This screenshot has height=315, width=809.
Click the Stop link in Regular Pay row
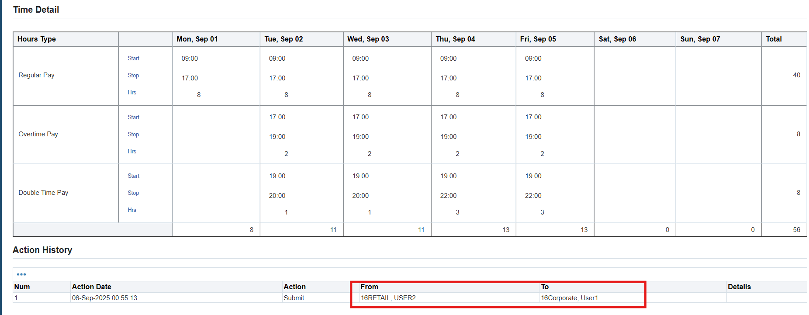pyautogui.click(x=133, y=76)
